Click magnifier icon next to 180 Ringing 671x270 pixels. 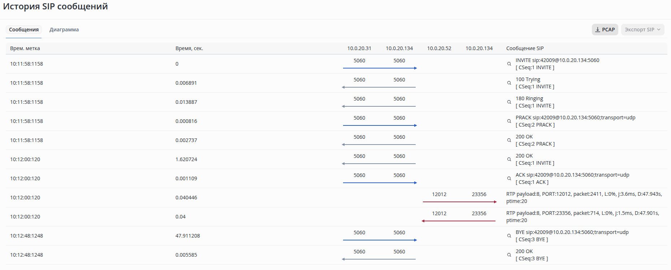tap(509, 102)
